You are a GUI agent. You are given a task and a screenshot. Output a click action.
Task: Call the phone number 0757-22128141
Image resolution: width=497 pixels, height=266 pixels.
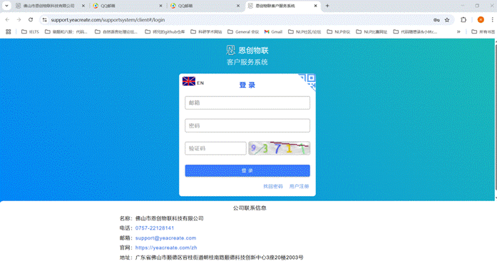point(155,228)
